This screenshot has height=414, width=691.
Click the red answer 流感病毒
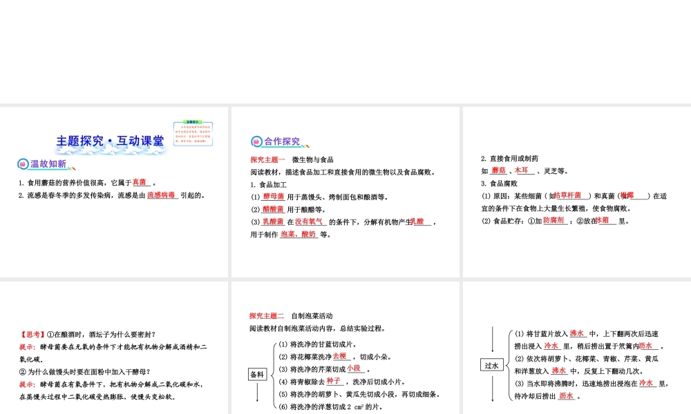point(161,195)
